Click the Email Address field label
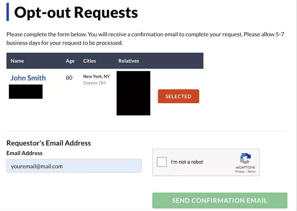This screenshot has width=297, height=211. [x=25, y=153]
